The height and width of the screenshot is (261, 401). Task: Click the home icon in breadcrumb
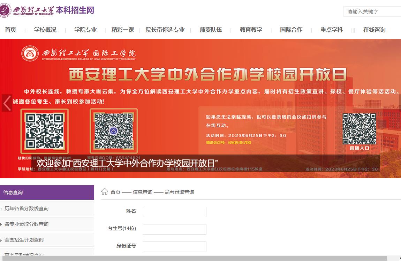point(104,191)
